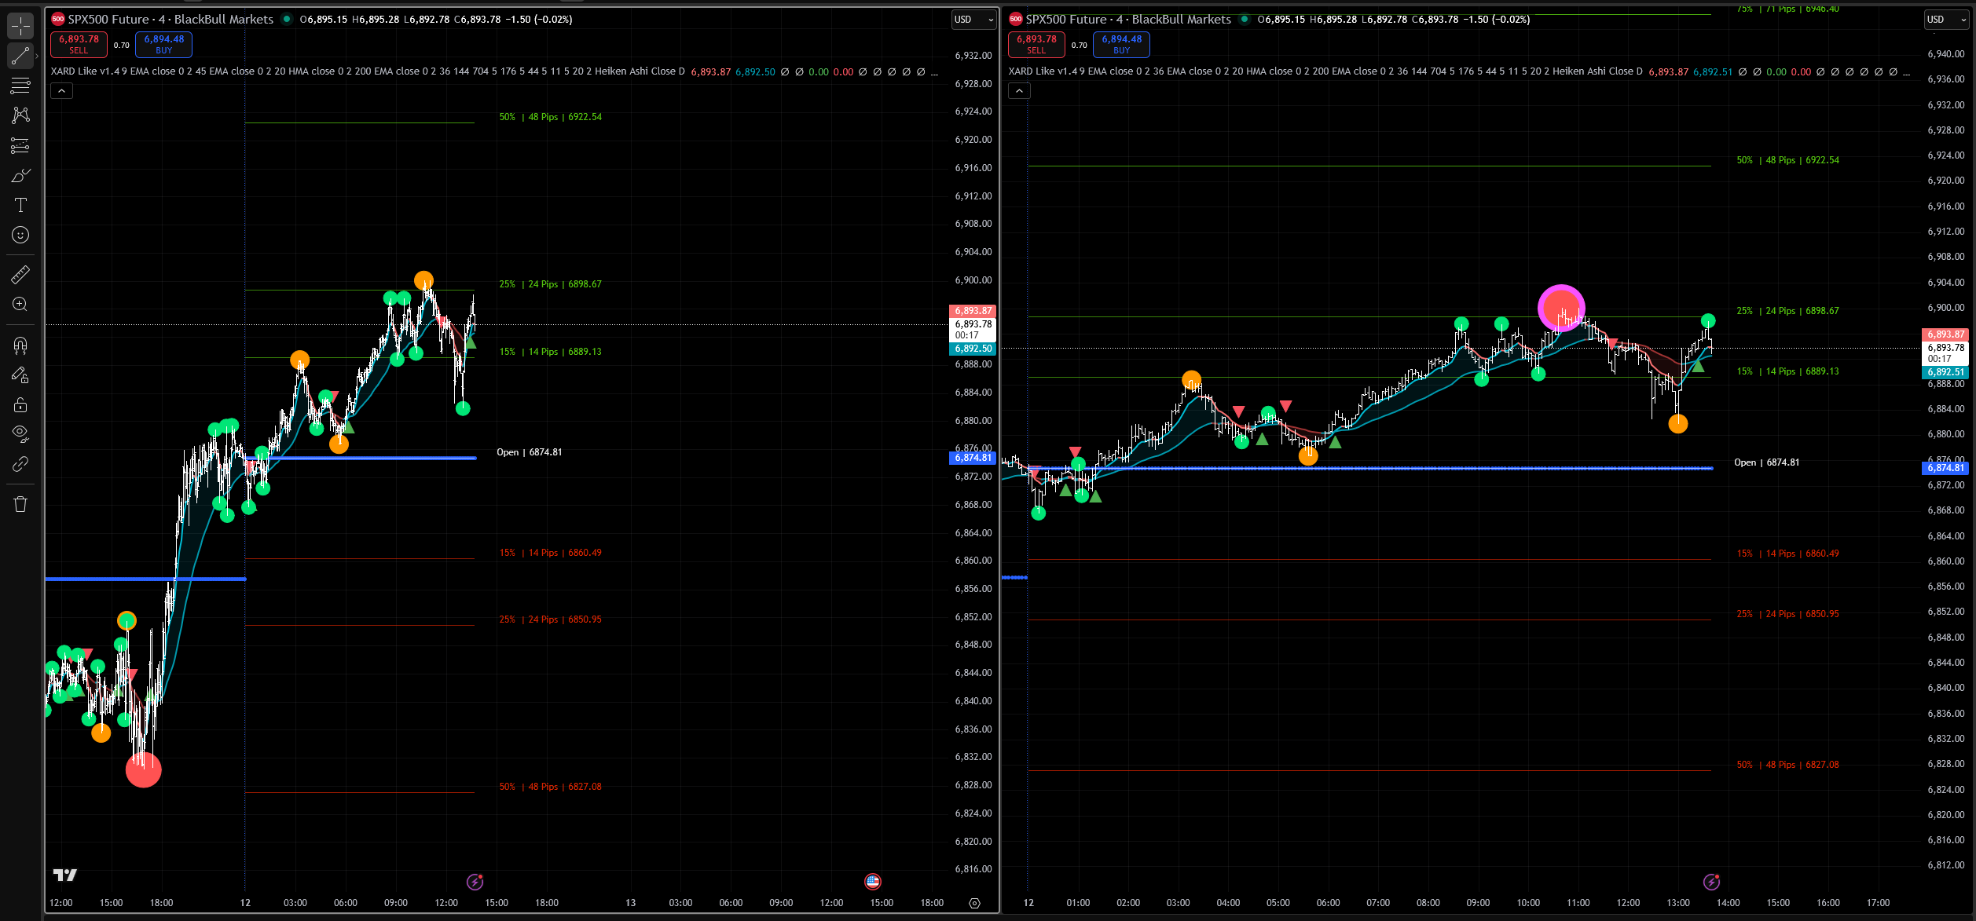Image resolution: width=1976 pixels, height=921 pixels.
Task: Open the Fibonacci retracement tools
Action: [x=20, y=85]
